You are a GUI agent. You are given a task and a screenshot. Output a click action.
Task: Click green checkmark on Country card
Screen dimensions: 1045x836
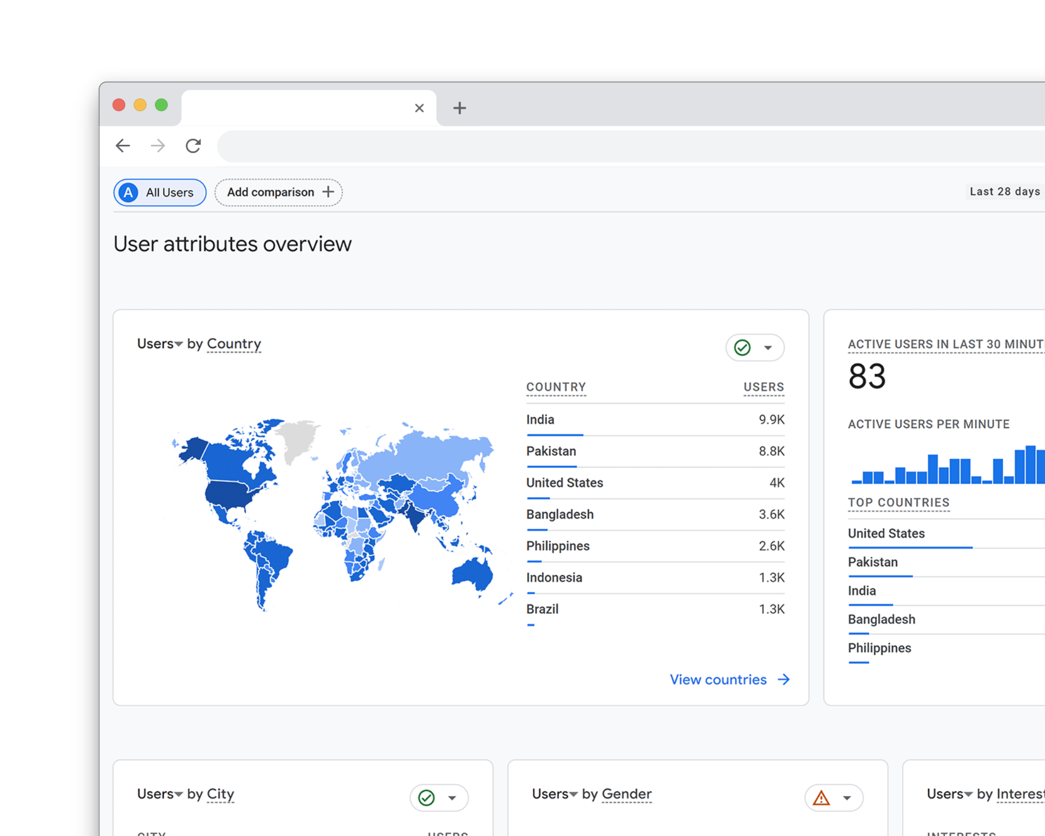pos(742,347)
